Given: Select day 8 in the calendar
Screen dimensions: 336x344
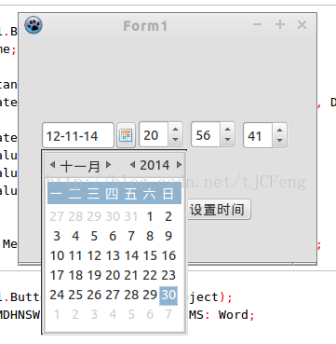Looking at the screenshot, I should 150,236.
